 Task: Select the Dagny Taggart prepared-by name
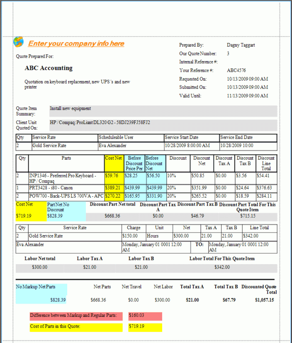pos(242,45)
